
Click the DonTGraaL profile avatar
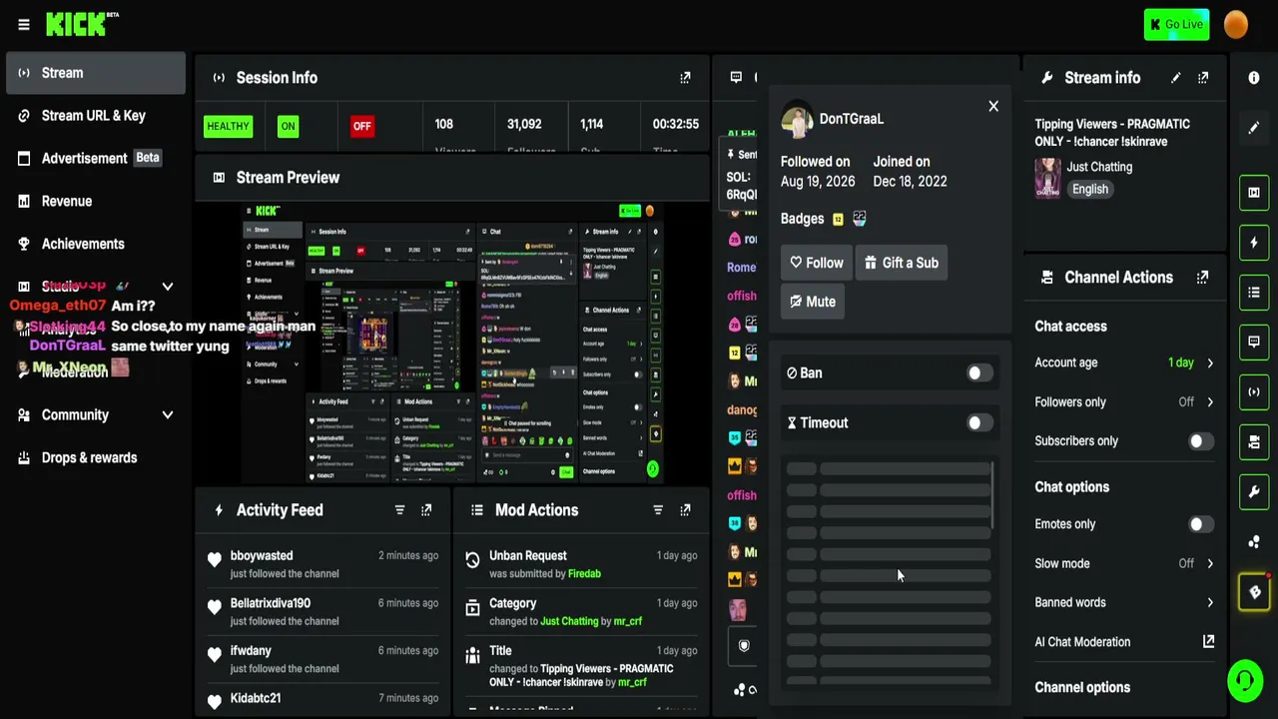click(x=797, y=120)
